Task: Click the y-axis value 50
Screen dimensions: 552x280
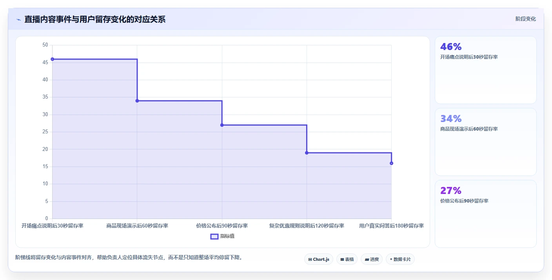Action: coord(45,45)
